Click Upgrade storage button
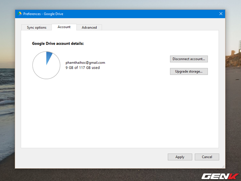 189,71
